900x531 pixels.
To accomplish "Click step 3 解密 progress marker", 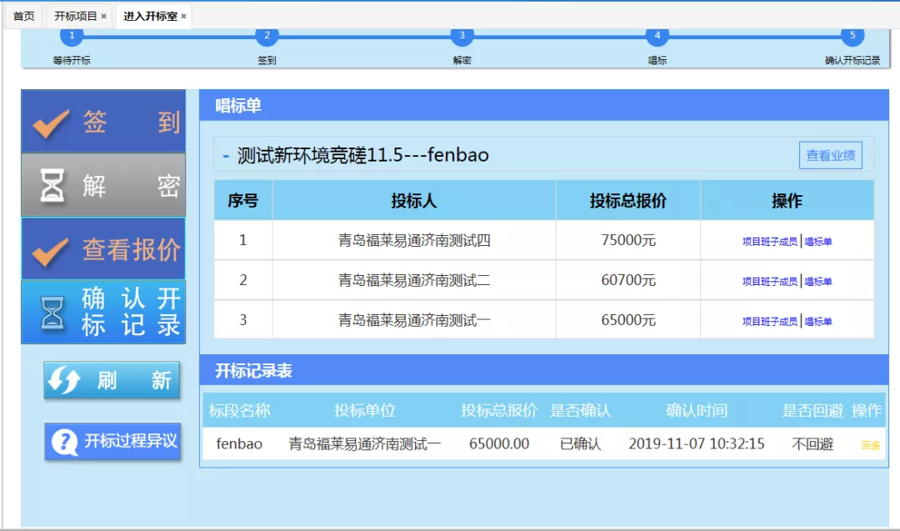I will [462, 36].
